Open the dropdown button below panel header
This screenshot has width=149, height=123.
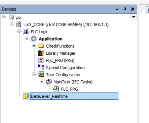pyautogui.click(x=134, y=17)
